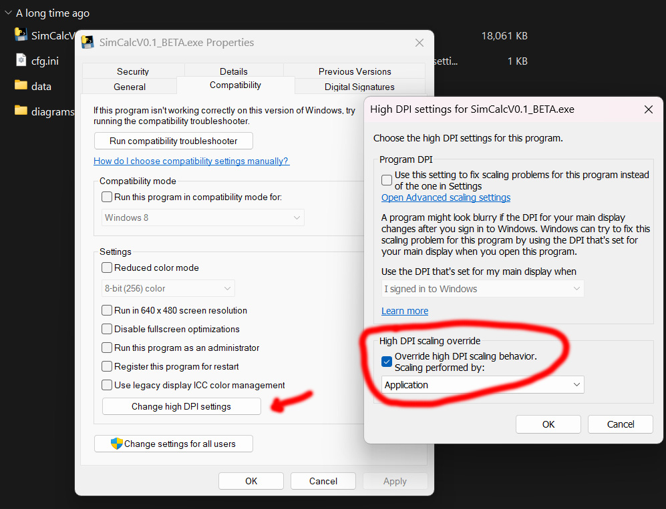The height and width of the screenshot is (509, 666).
Task: Click Change high DPI settings button
Action: coord(182,406)
